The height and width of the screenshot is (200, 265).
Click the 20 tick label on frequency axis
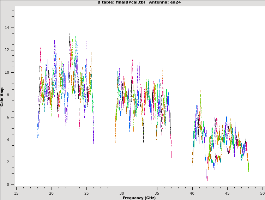52,193
